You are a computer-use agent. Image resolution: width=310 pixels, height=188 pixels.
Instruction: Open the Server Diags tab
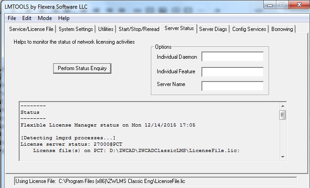pyautogui.click(x=213, y=29)
